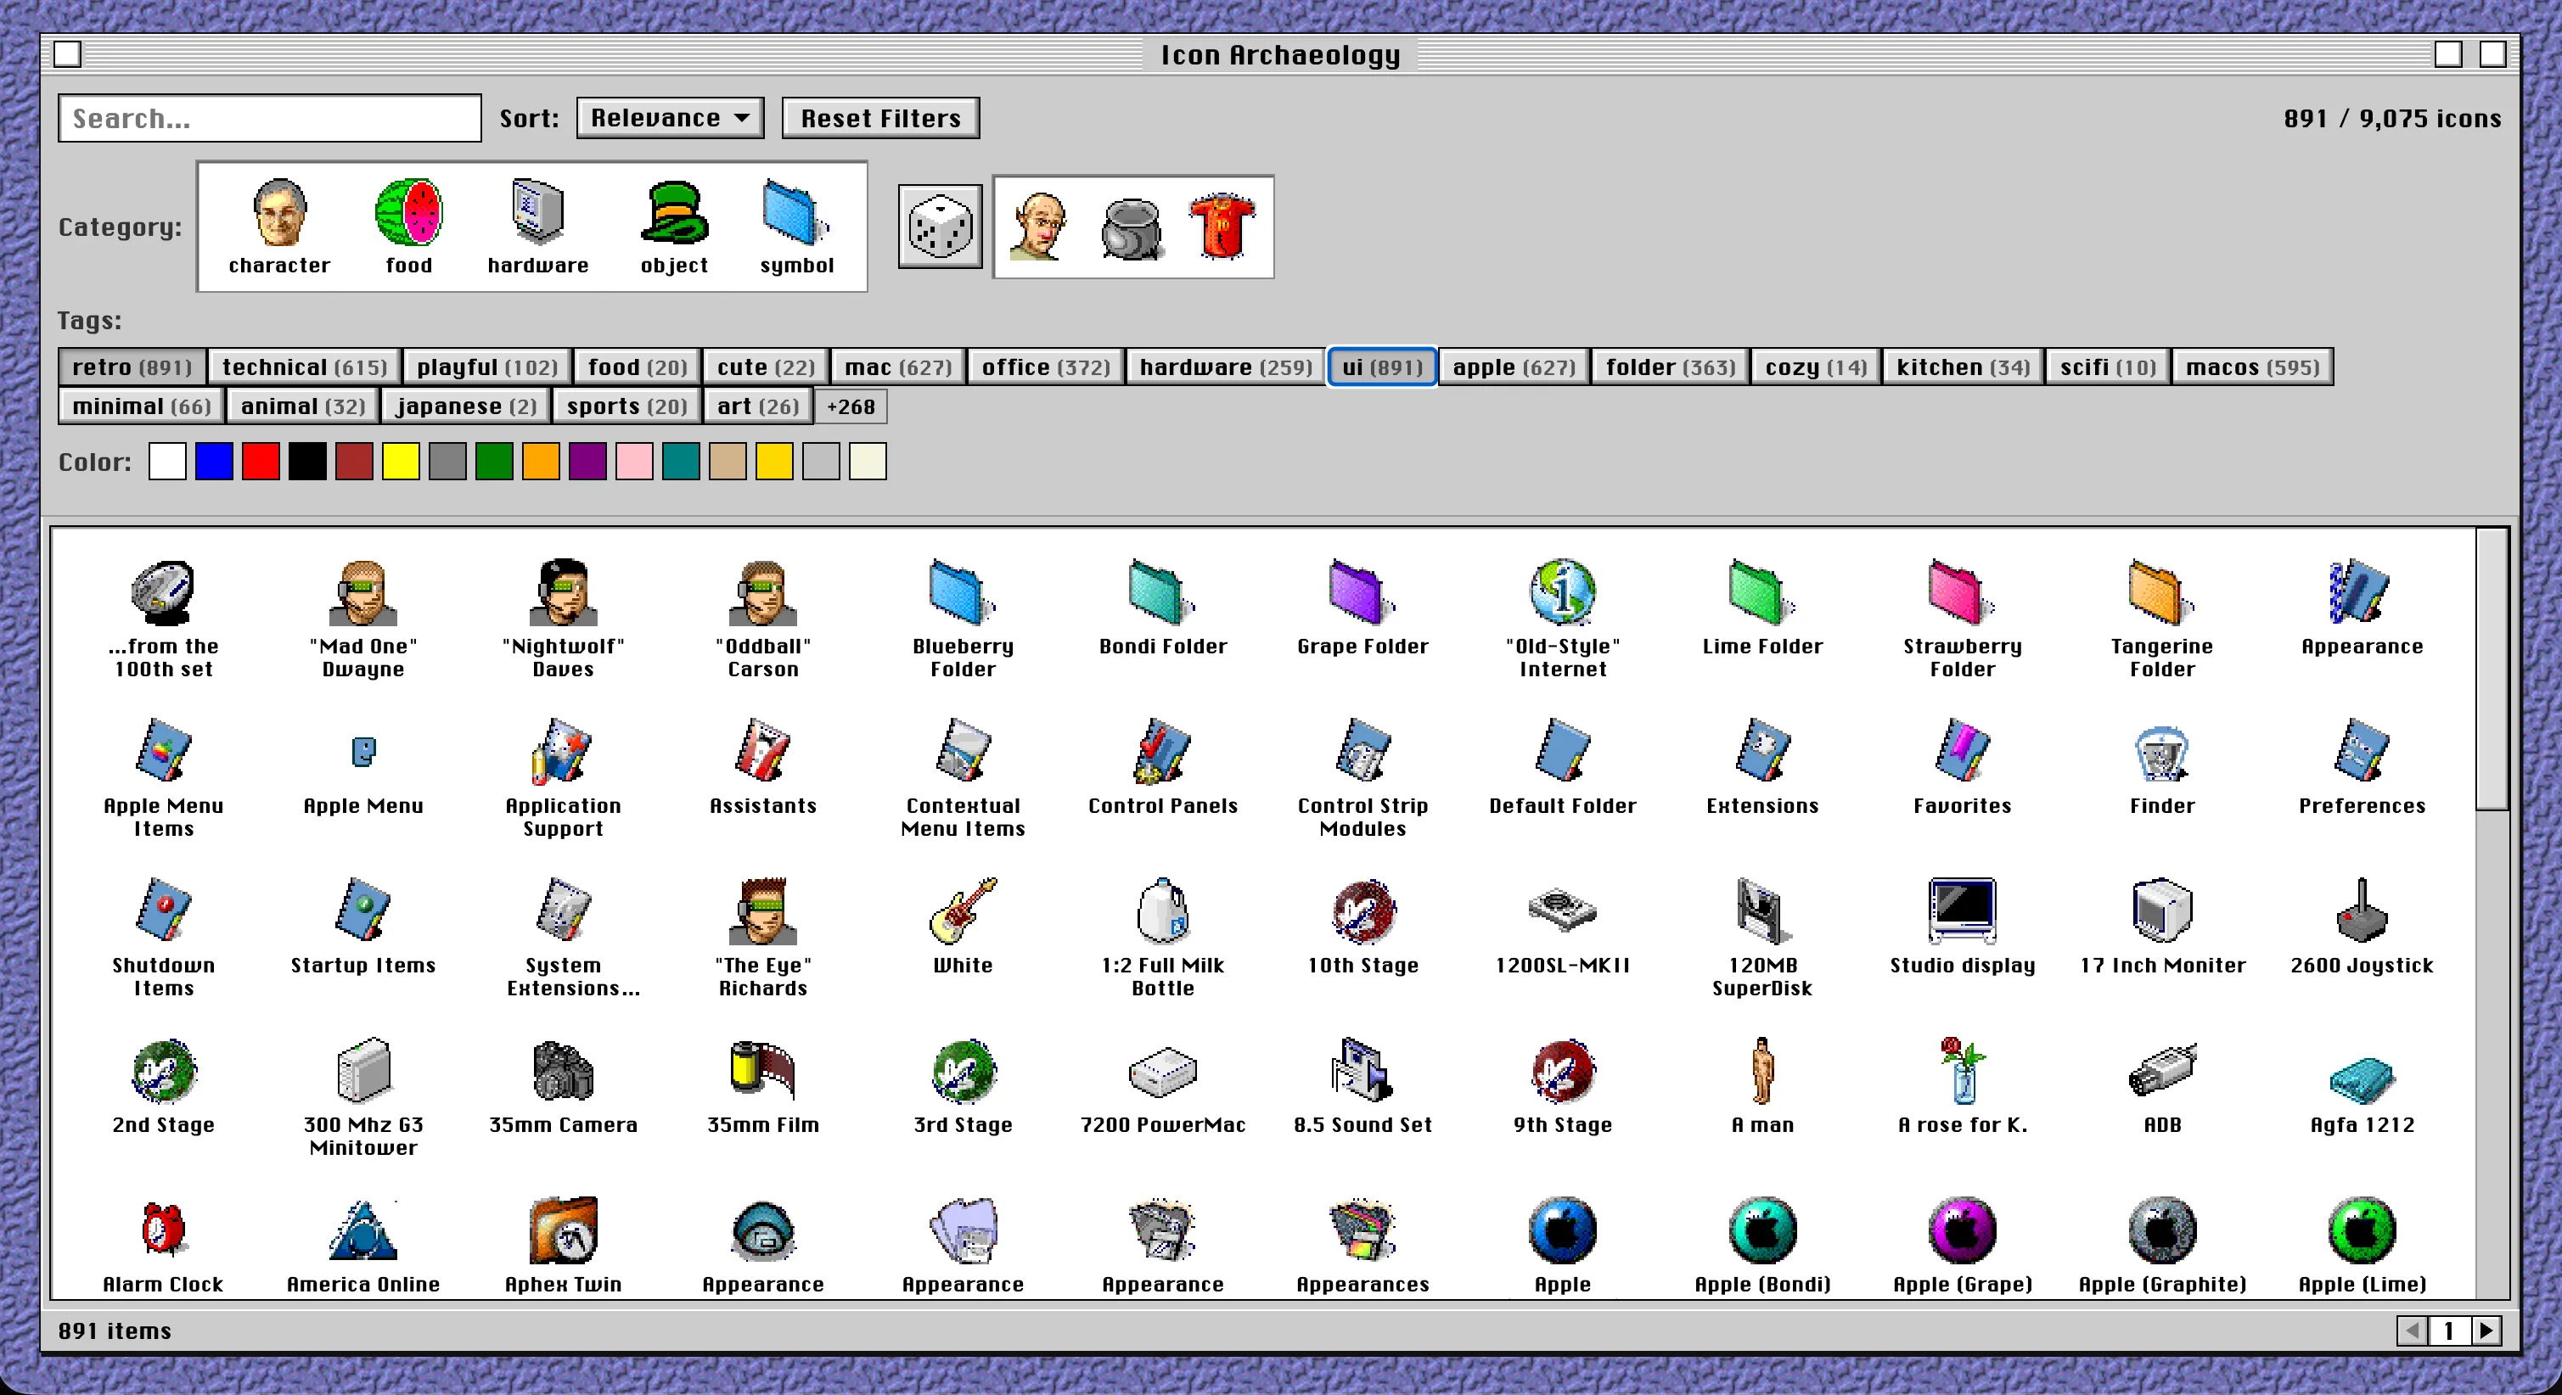
Task: Open the "Mad One" Dwayne icon
Action: click(363, 592)
